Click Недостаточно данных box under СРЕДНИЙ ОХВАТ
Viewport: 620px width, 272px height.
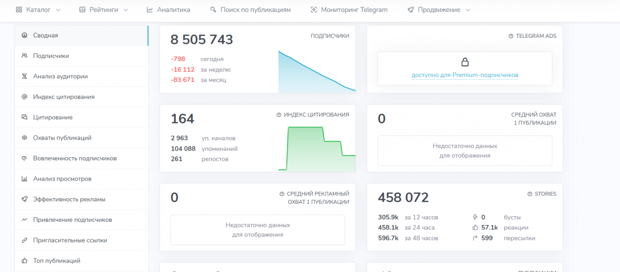464,150
